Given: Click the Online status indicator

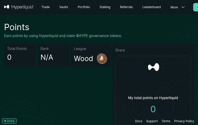Looking at the screenshot, I should [x=9, y=121].
